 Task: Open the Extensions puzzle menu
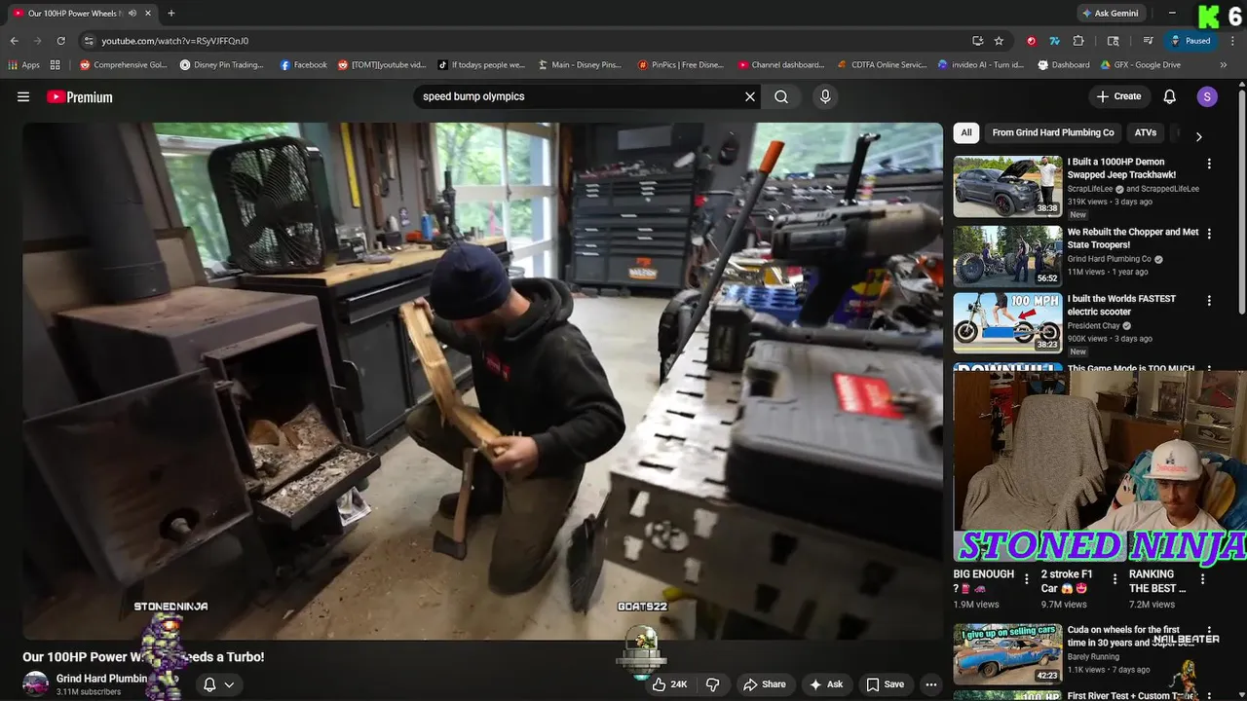click(x=1078, y=41)
